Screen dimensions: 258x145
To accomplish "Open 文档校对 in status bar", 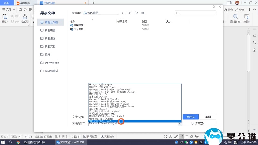I will click(x=108, y=136).
